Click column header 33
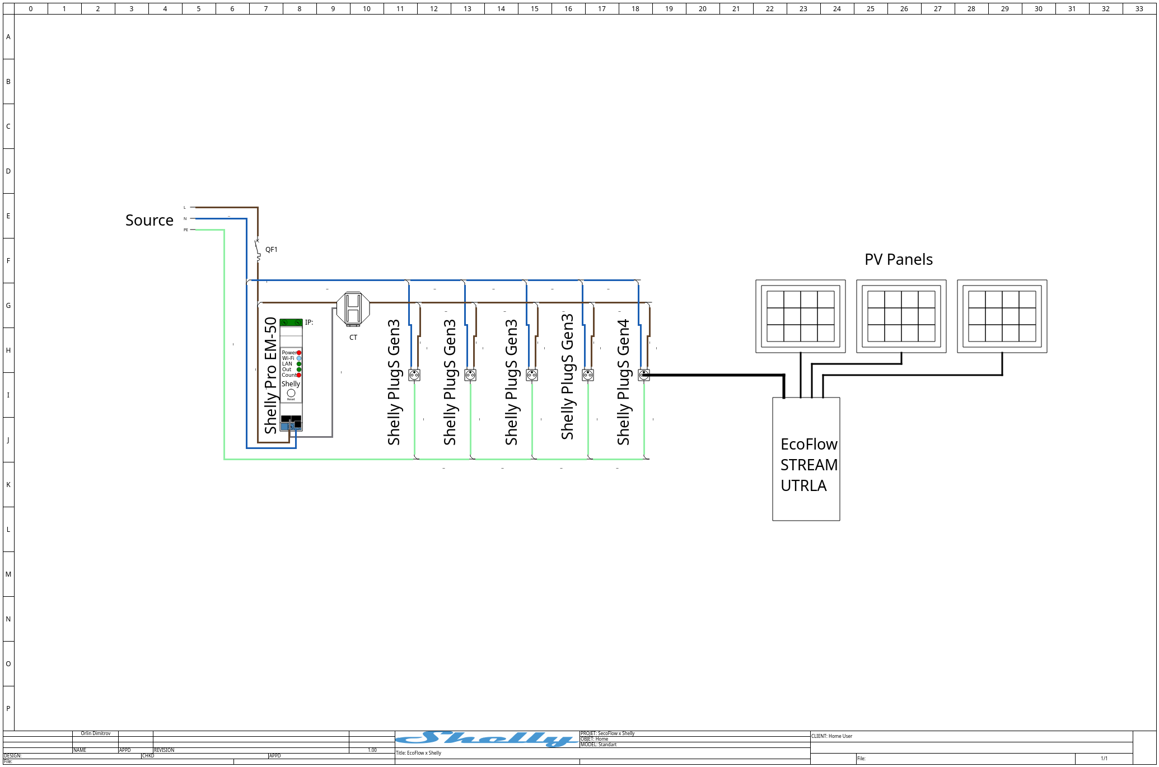Image resolution: width=1159 pixels, height=767 pixels. coord(1139,8)
